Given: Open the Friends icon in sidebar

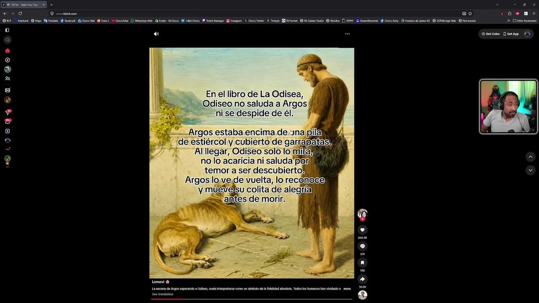Looking at the screenshot, I should (x=7, y=79).
